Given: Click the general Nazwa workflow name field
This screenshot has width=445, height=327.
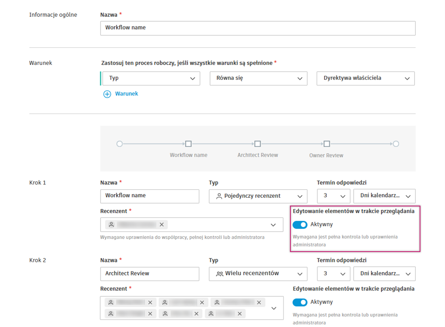Looking at the screenshot, I should click(x=257, y=28).
